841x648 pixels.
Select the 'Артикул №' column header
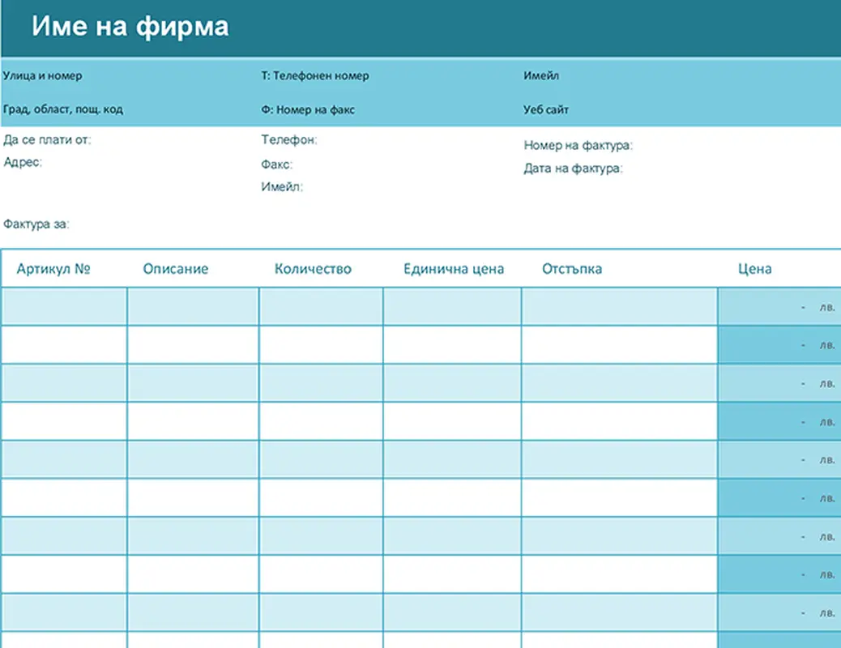coord(53,269)
